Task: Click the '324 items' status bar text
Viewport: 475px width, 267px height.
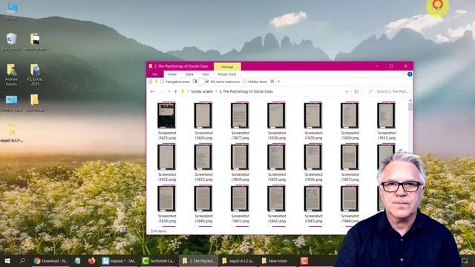Action: [x=158, y=231]
